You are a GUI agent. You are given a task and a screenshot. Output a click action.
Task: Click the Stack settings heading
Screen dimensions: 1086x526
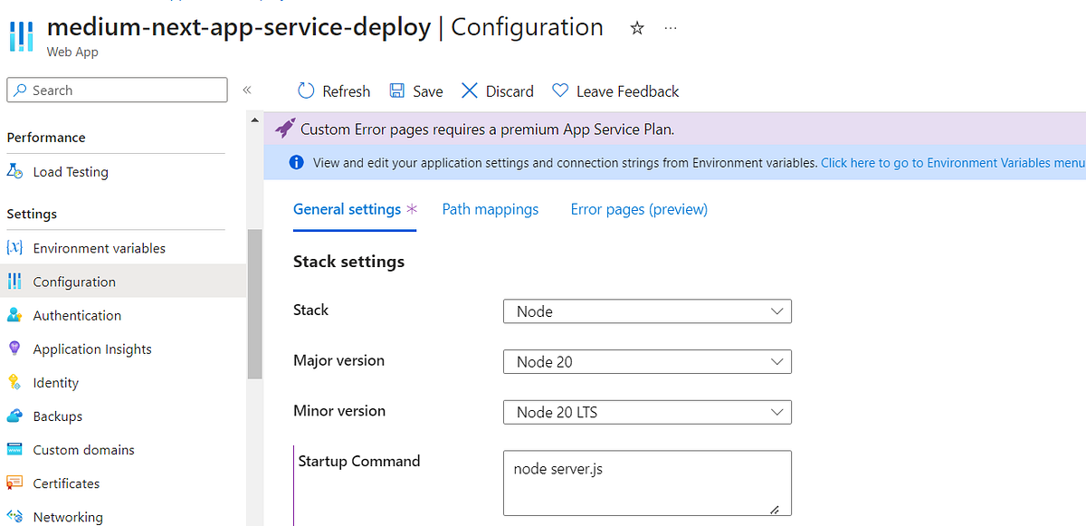click(x=349, y=262)
